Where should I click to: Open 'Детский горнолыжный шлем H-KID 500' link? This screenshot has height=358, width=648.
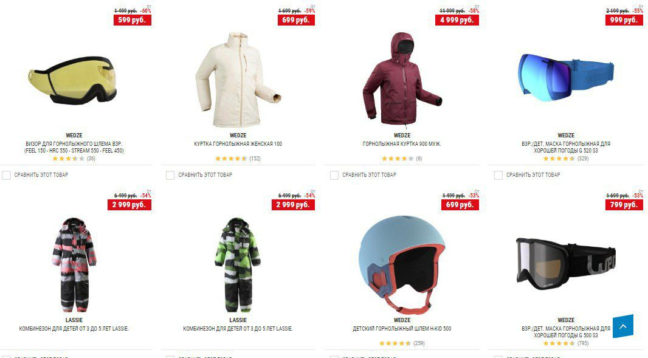402,329
